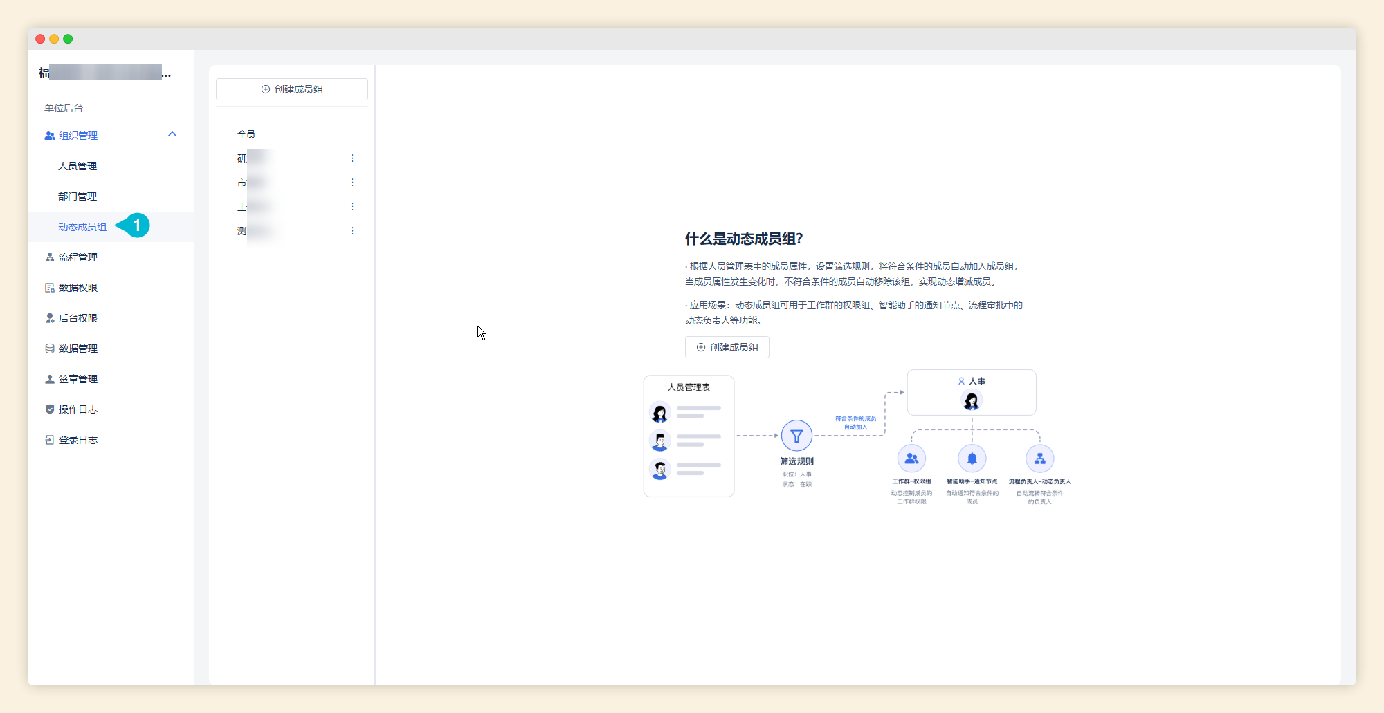1384x713 pixels.
Task: Click the 流程管理 hierarchy icon
Action: 50,257
